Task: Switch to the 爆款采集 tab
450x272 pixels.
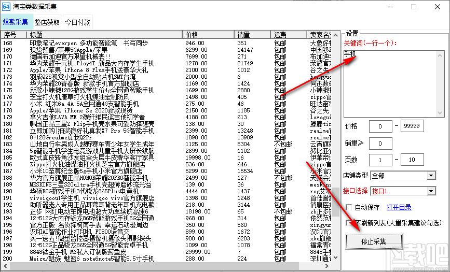Action: 16,22
